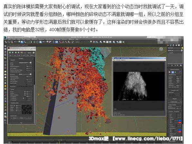Image resolution: width=192 pixels, height=144 pixels.
Task: Activate the Select and Move tool
Action: coord(34,42)
